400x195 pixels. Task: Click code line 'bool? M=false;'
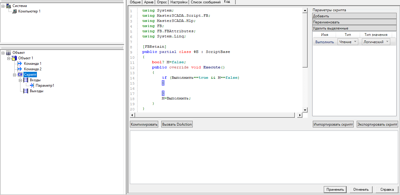click(x=169, y=62)
